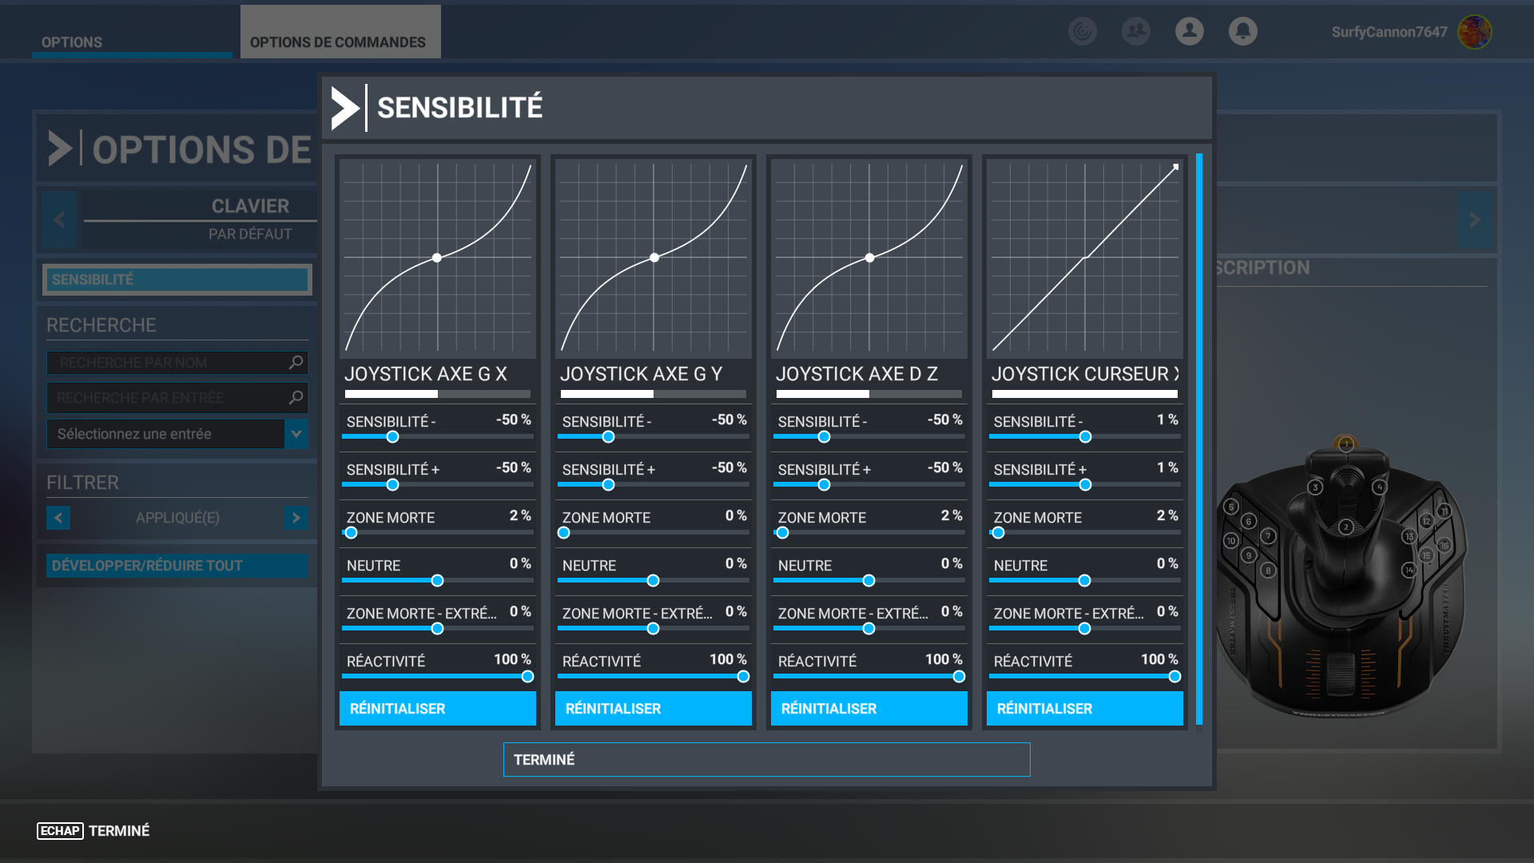The image size is (1534, 863).
Task: Click the SENSIBILITÉ button in left panel
Action: coord(177,280)
